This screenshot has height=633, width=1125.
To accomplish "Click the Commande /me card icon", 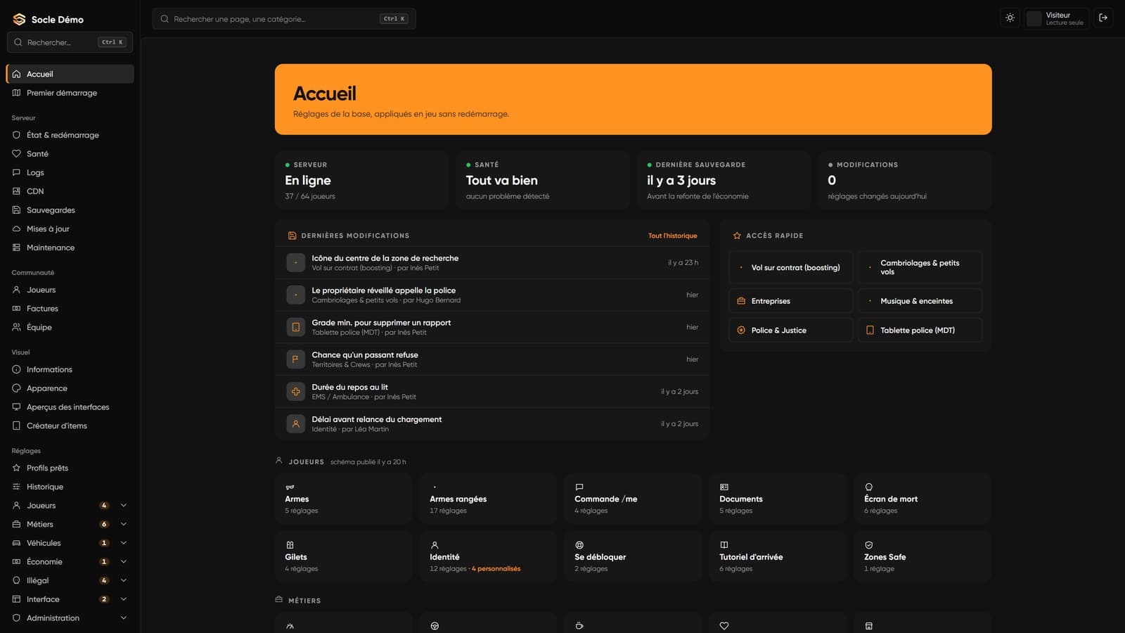I will click(579, 487).
